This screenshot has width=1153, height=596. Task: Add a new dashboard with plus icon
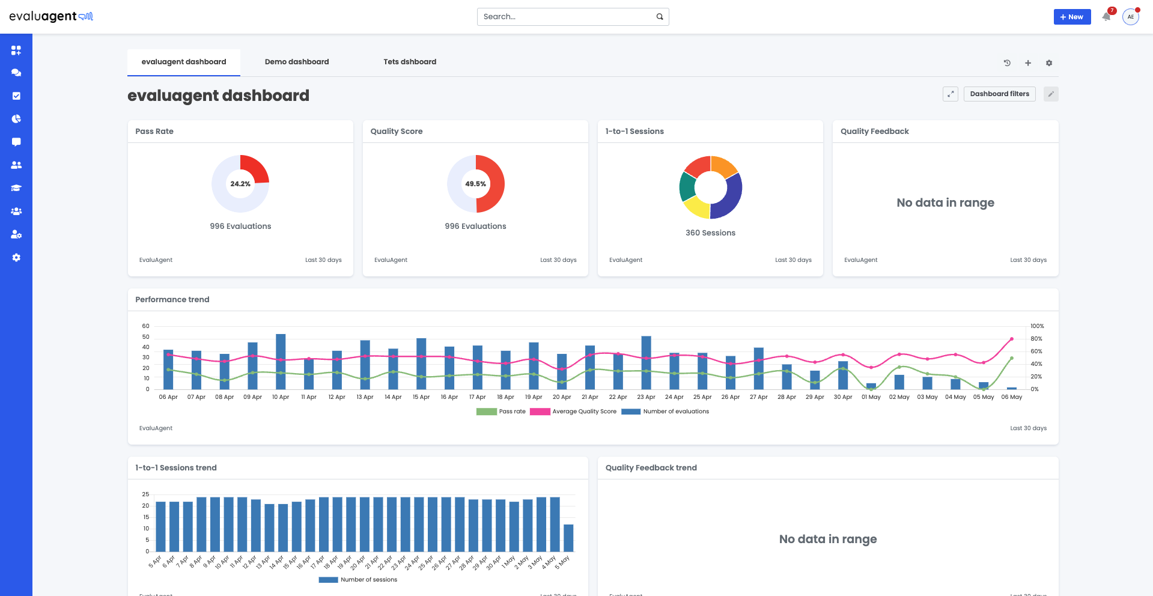[1028, 63]
